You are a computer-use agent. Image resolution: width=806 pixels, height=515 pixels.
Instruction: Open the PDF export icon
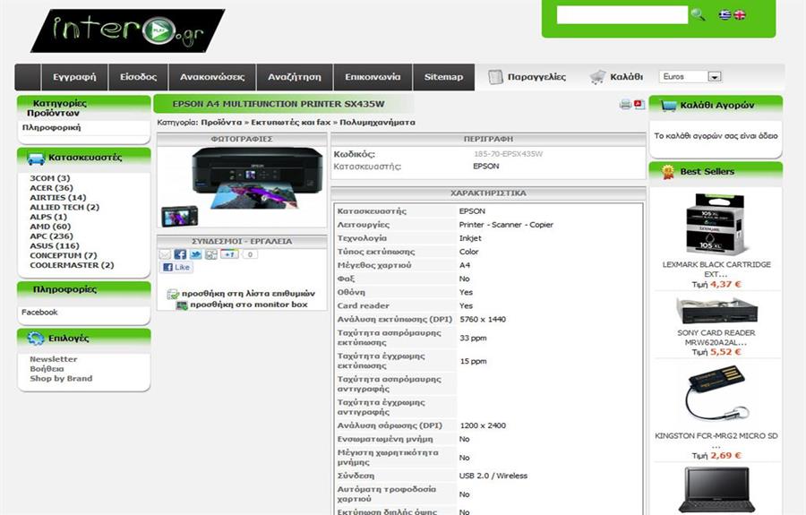point(639,104)
